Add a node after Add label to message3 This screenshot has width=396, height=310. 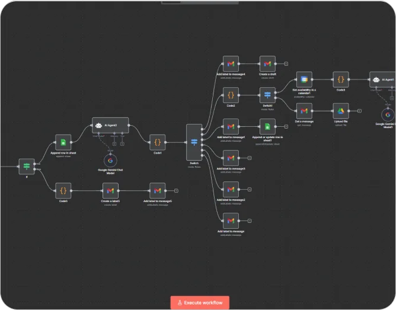(x=250, y=158)
